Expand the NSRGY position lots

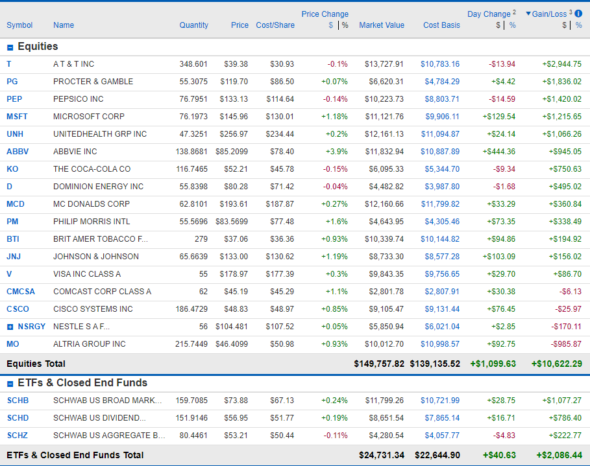click(10, 327)
